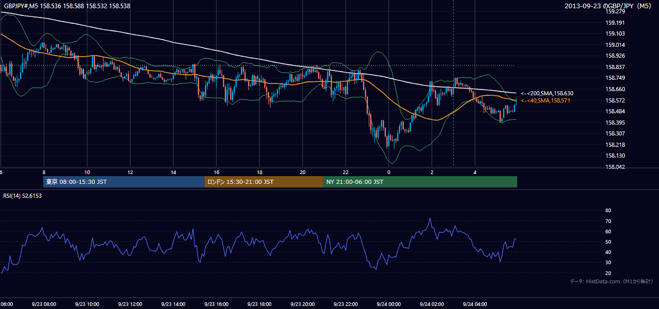Click the NY 21:00-06:00 JST session bar
This screenshot has height=309, width=659.
click(420, 182)
